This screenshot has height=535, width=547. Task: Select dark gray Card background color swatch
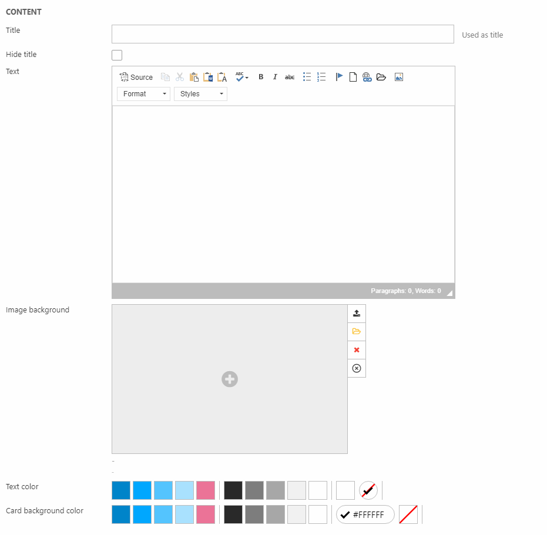[x=254, y=514]
